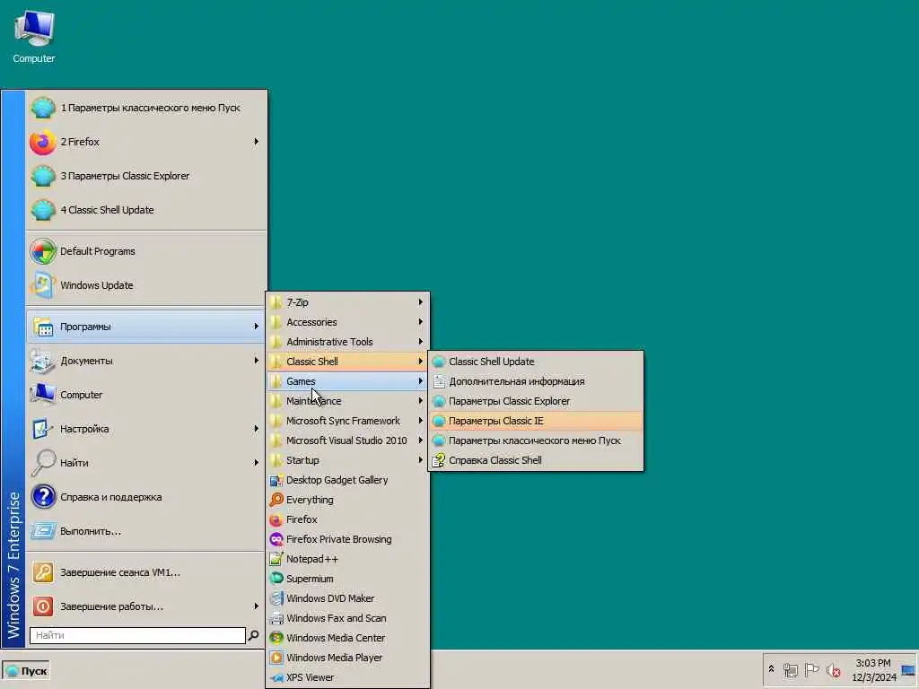Screen dimensions: 919x689
Task: Click the Windows DVD Maker icon
Action: [276, 598]
